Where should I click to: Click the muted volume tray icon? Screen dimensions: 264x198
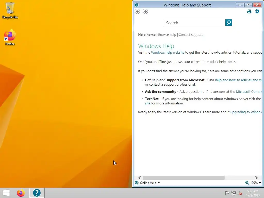240,193
